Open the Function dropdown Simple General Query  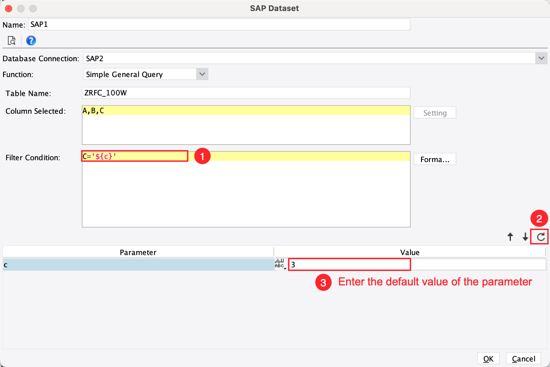coord(145,74)
